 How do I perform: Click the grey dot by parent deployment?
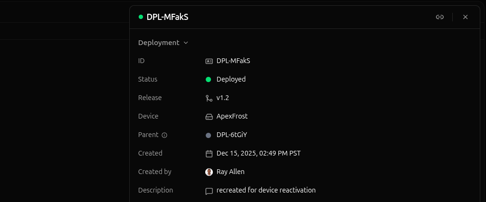click(208, 135)
